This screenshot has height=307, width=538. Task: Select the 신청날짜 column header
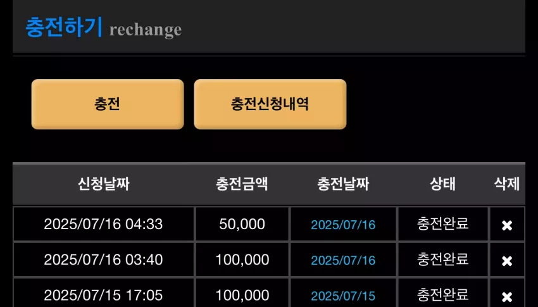103,184
